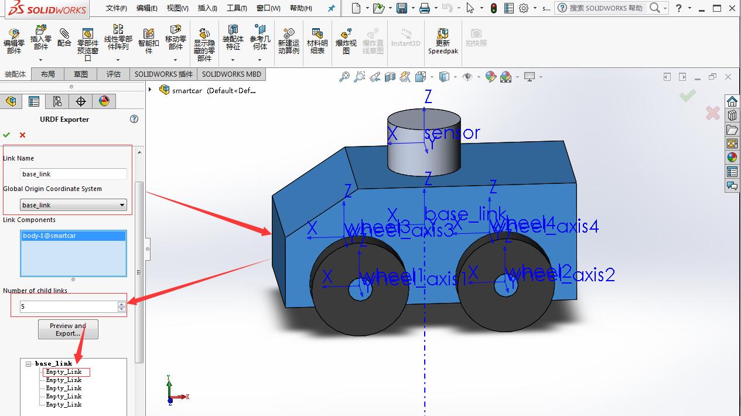Open Bill of Materials (材料明细表)
Viewport: 741px width, 416px height.
[x=317, y=41]
